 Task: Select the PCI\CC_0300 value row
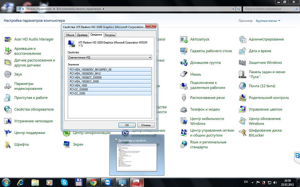click(x=110, y=94)
